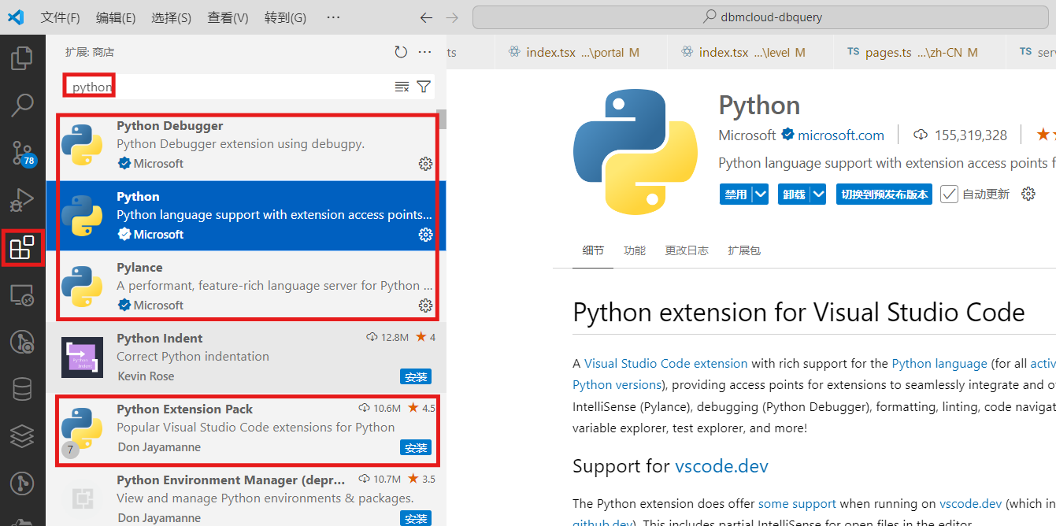Select the Python Indent extension entry
Screen dimensions: 1056x526
pyautogui.click(x=246, y=357)
